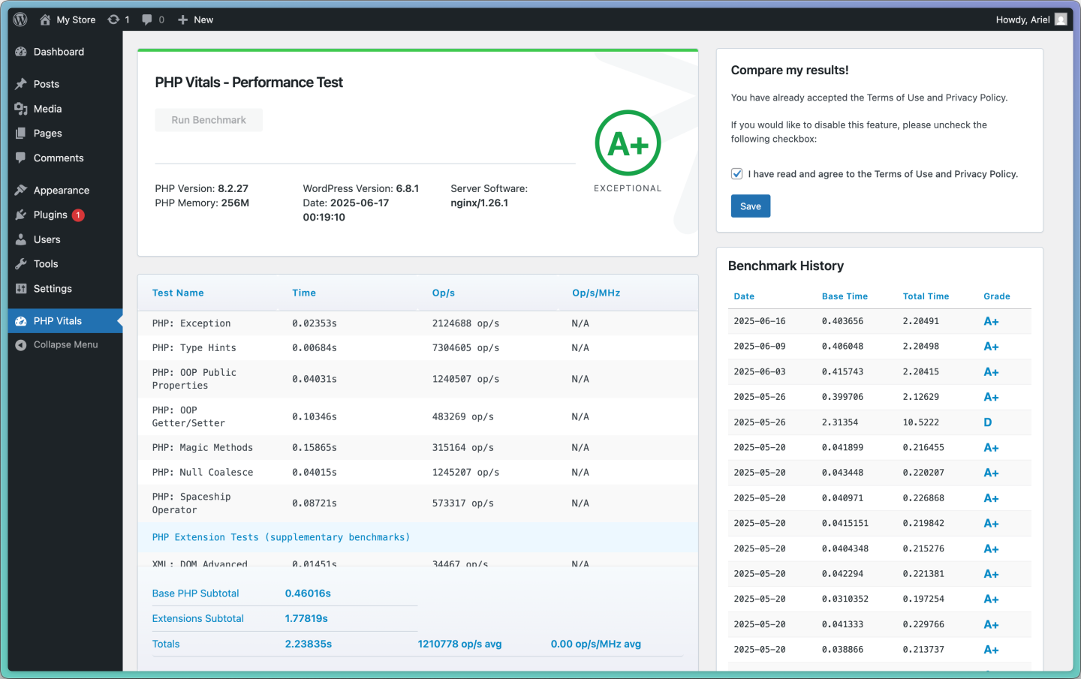
Task: Uncheck the Terms of Use agreement checkbox
Action: pos(737,174)
